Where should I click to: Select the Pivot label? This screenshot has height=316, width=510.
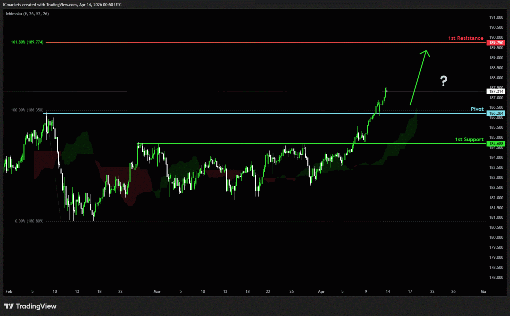[x=477, y=108]
